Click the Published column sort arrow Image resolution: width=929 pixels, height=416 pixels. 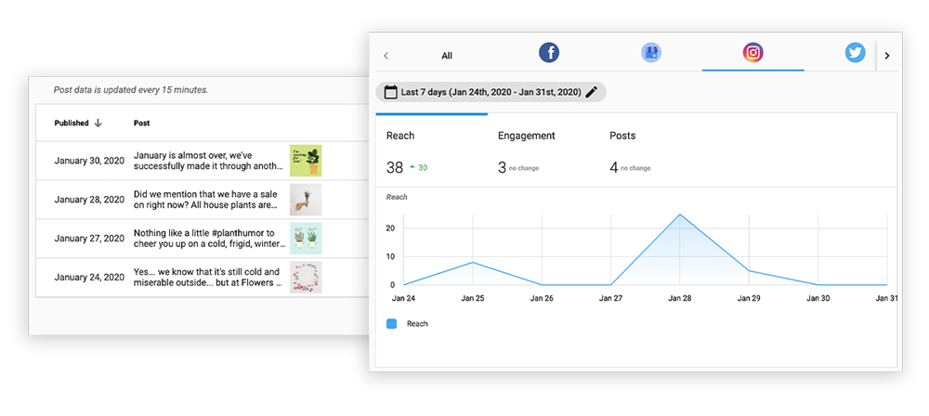pos(98,123)
